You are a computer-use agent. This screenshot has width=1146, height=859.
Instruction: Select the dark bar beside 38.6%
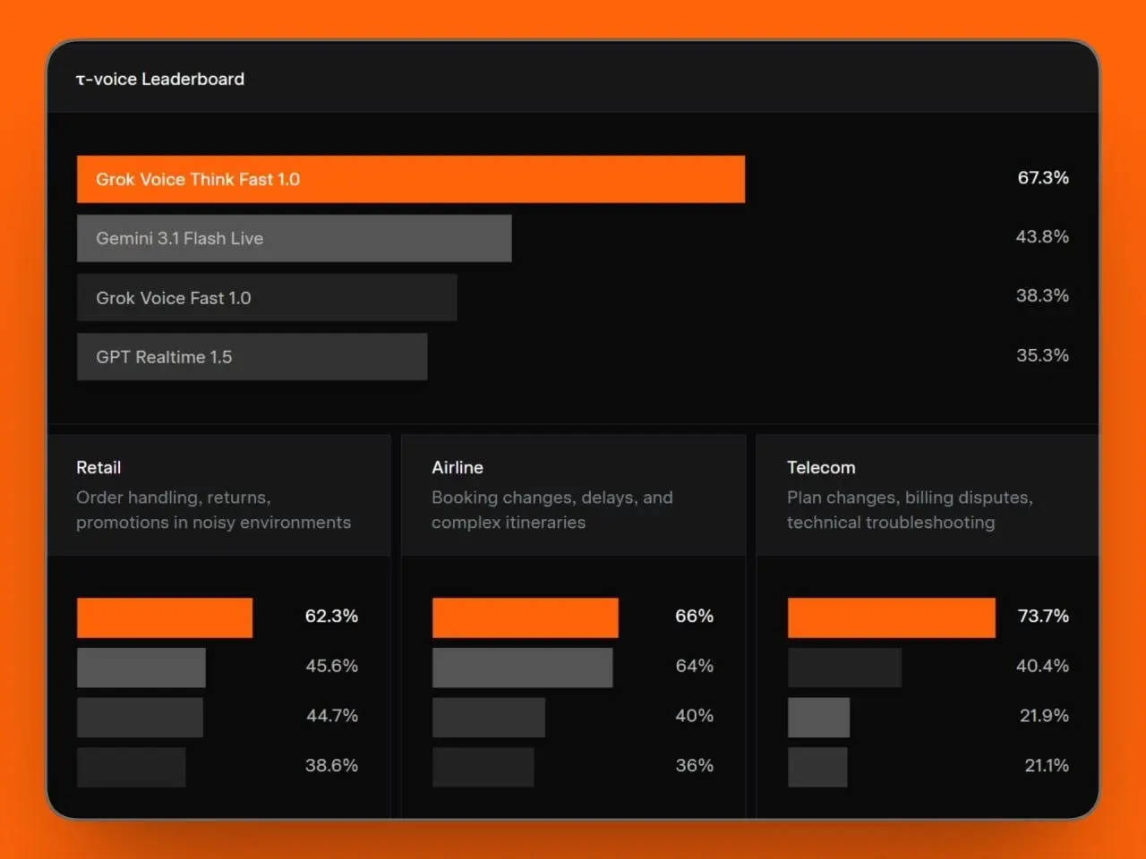pos(132,767)
